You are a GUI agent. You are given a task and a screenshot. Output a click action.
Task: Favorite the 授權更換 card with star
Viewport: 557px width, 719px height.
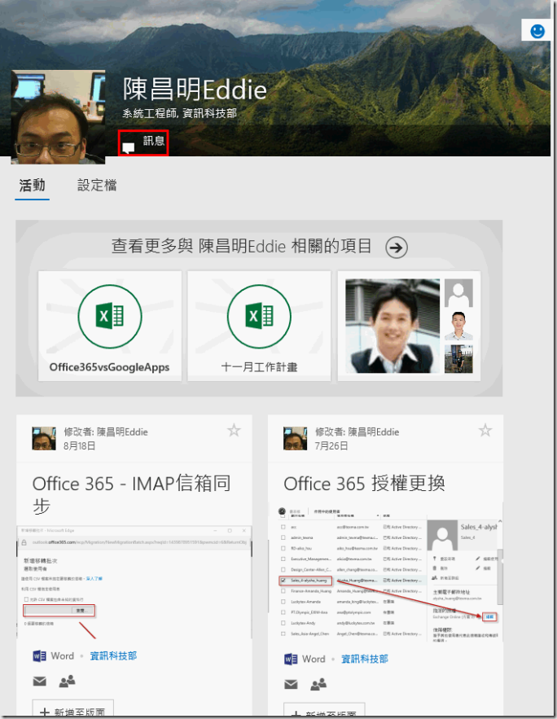[x=485, y=431]
